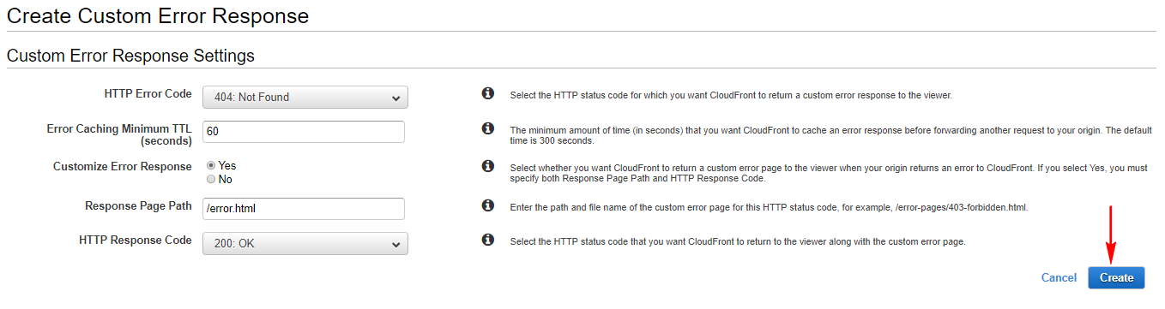
Task: Open the 404: Not Found dropdown
Action: click(x=305, y=98)
